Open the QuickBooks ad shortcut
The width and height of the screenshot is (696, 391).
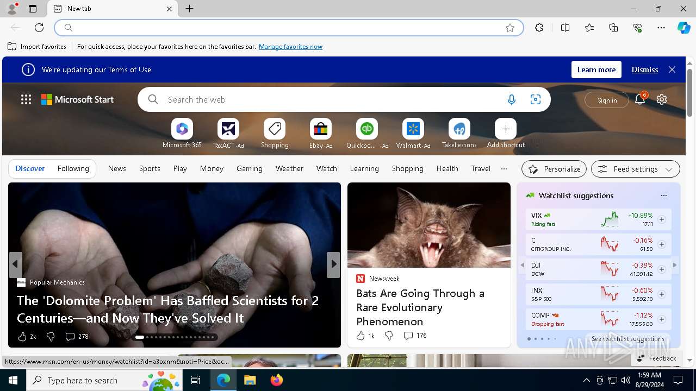tap(367, 129)
